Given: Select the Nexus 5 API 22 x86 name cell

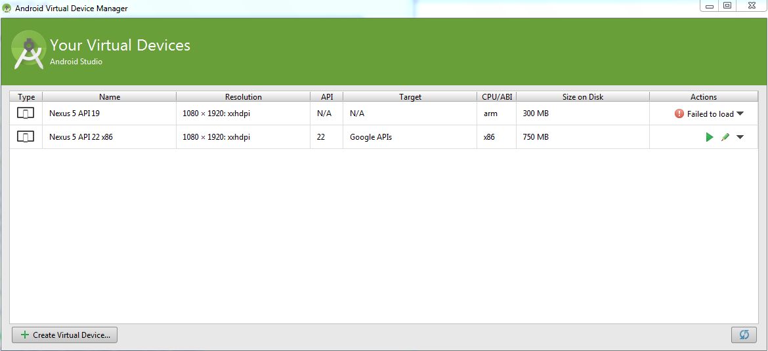Looking at the screenshot, I should coord(110,137).
